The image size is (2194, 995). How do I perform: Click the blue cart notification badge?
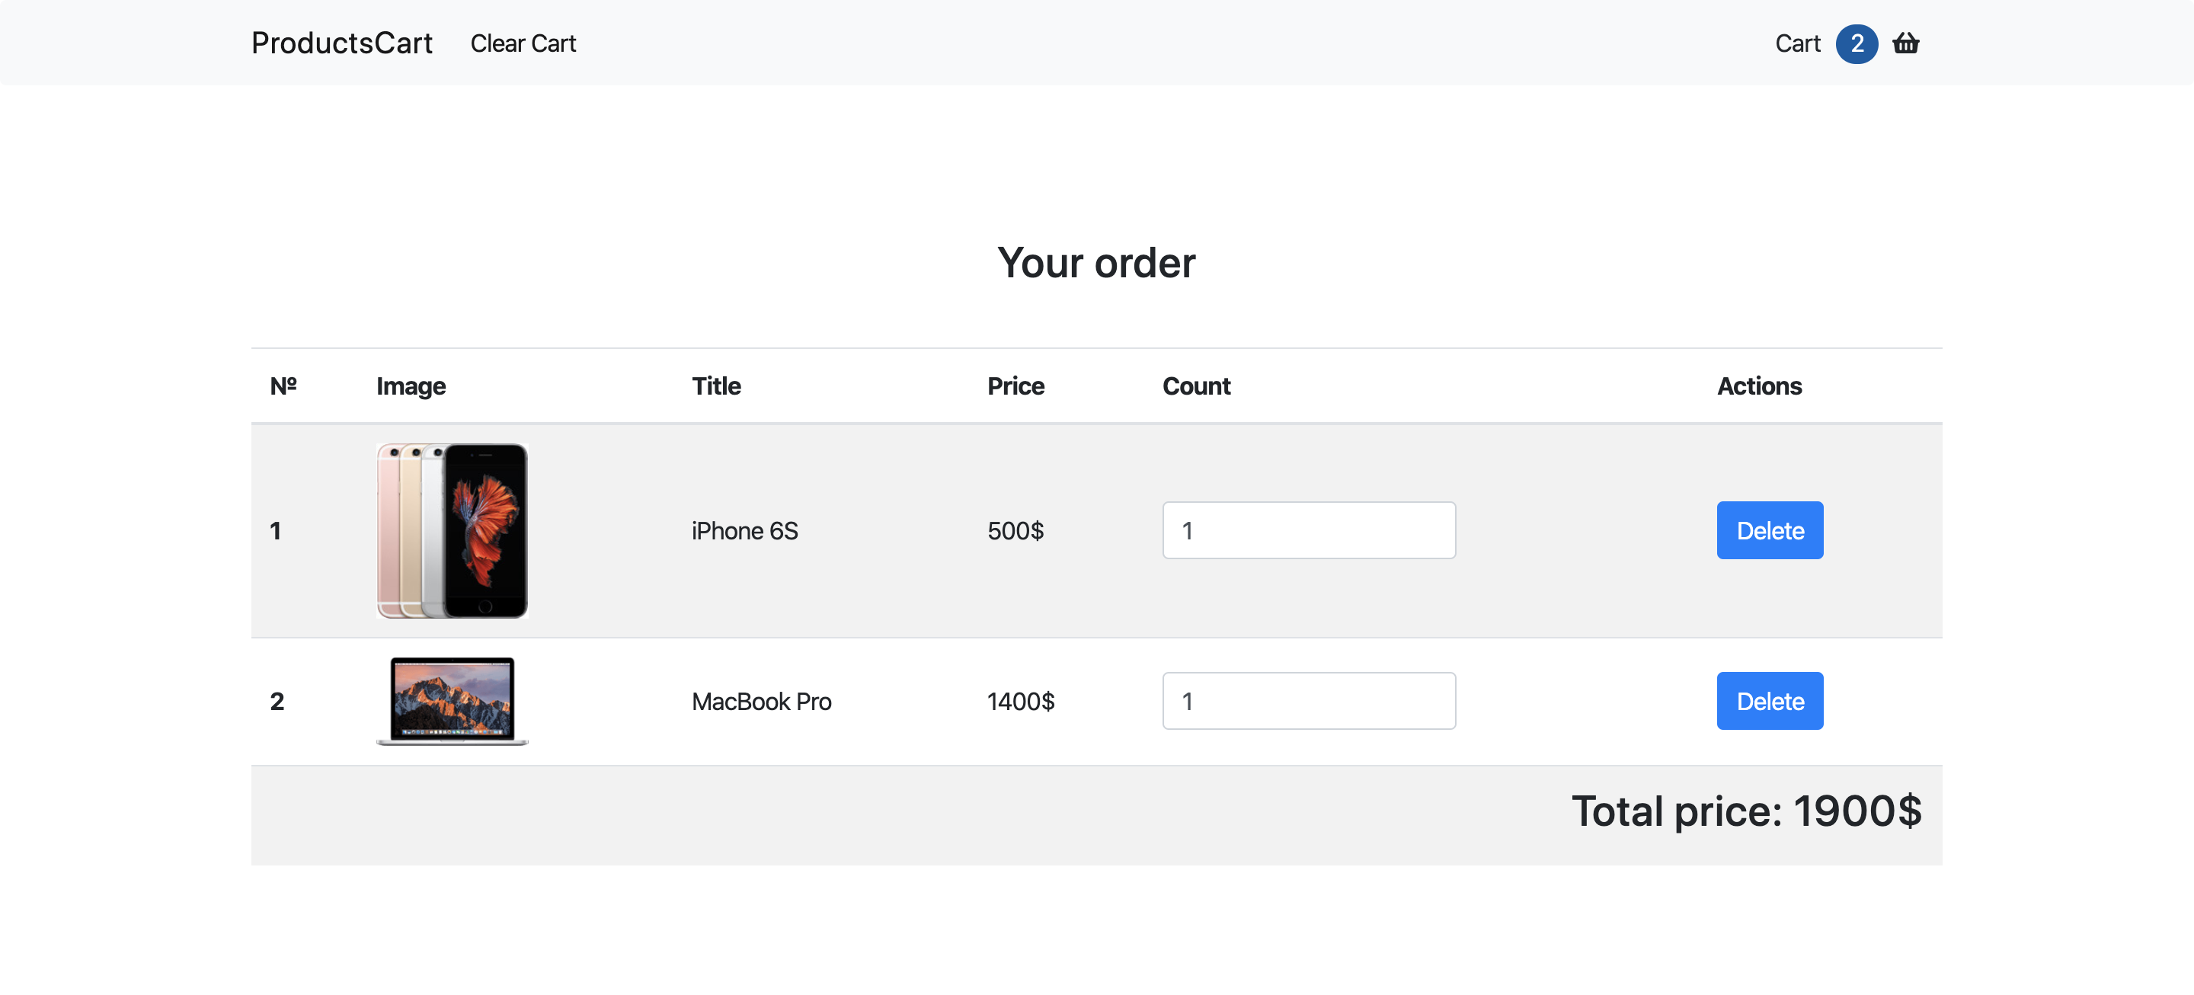click(x=1856, y=42)
